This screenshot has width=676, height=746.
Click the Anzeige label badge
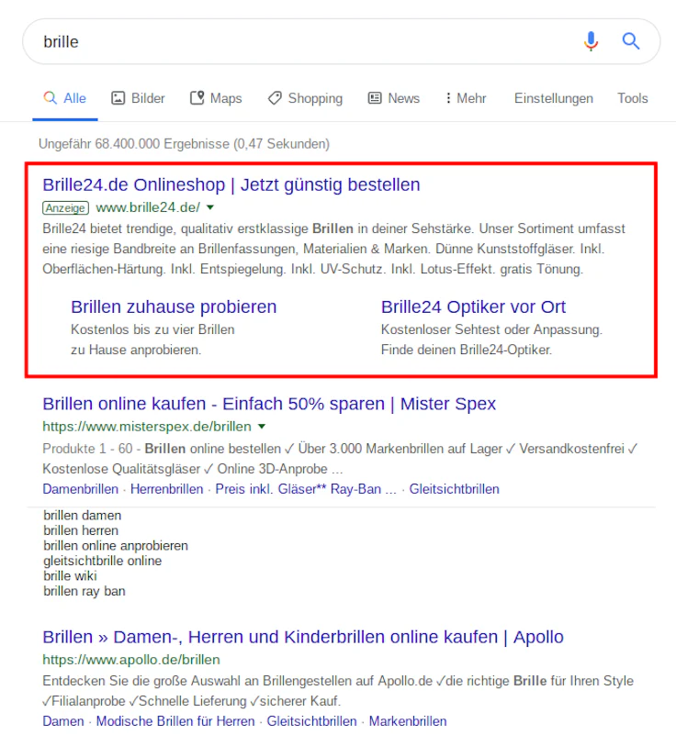66,208
